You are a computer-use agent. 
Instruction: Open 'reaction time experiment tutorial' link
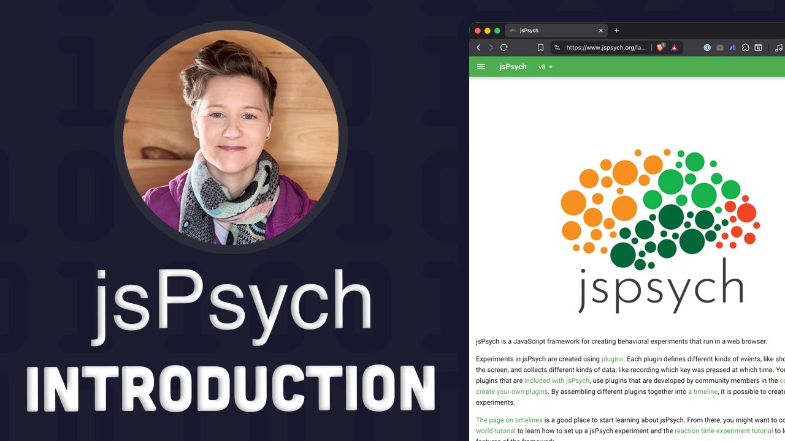pyautogui.click(x=724, y=431)
